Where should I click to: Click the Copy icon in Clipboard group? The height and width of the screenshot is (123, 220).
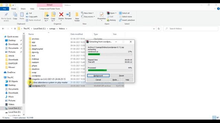(x=15, y=14)
